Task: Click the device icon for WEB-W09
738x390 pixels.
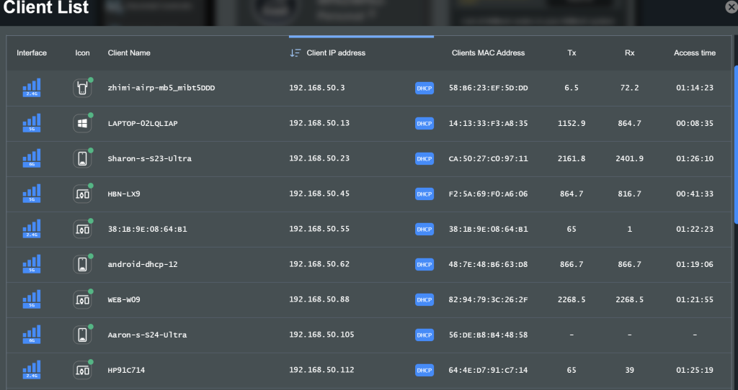Action: coord(82,299)
